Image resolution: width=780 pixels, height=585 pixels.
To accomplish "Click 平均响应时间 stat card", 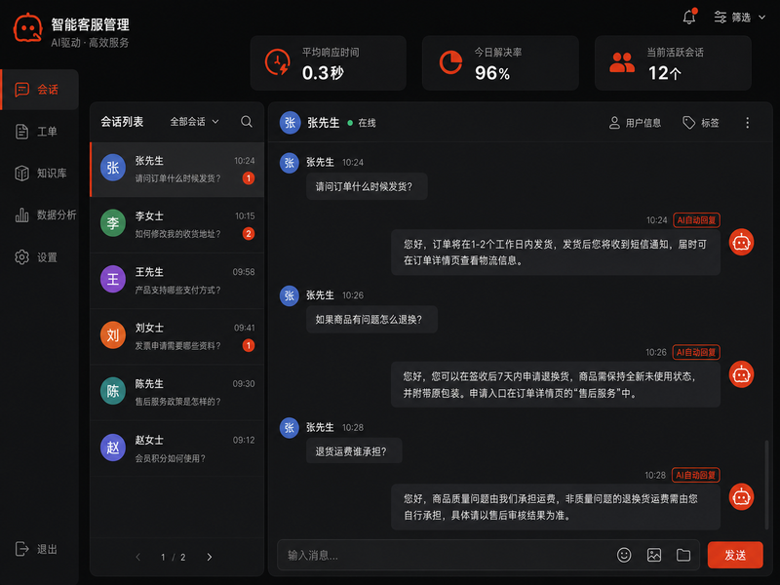I will pos(329,63).
